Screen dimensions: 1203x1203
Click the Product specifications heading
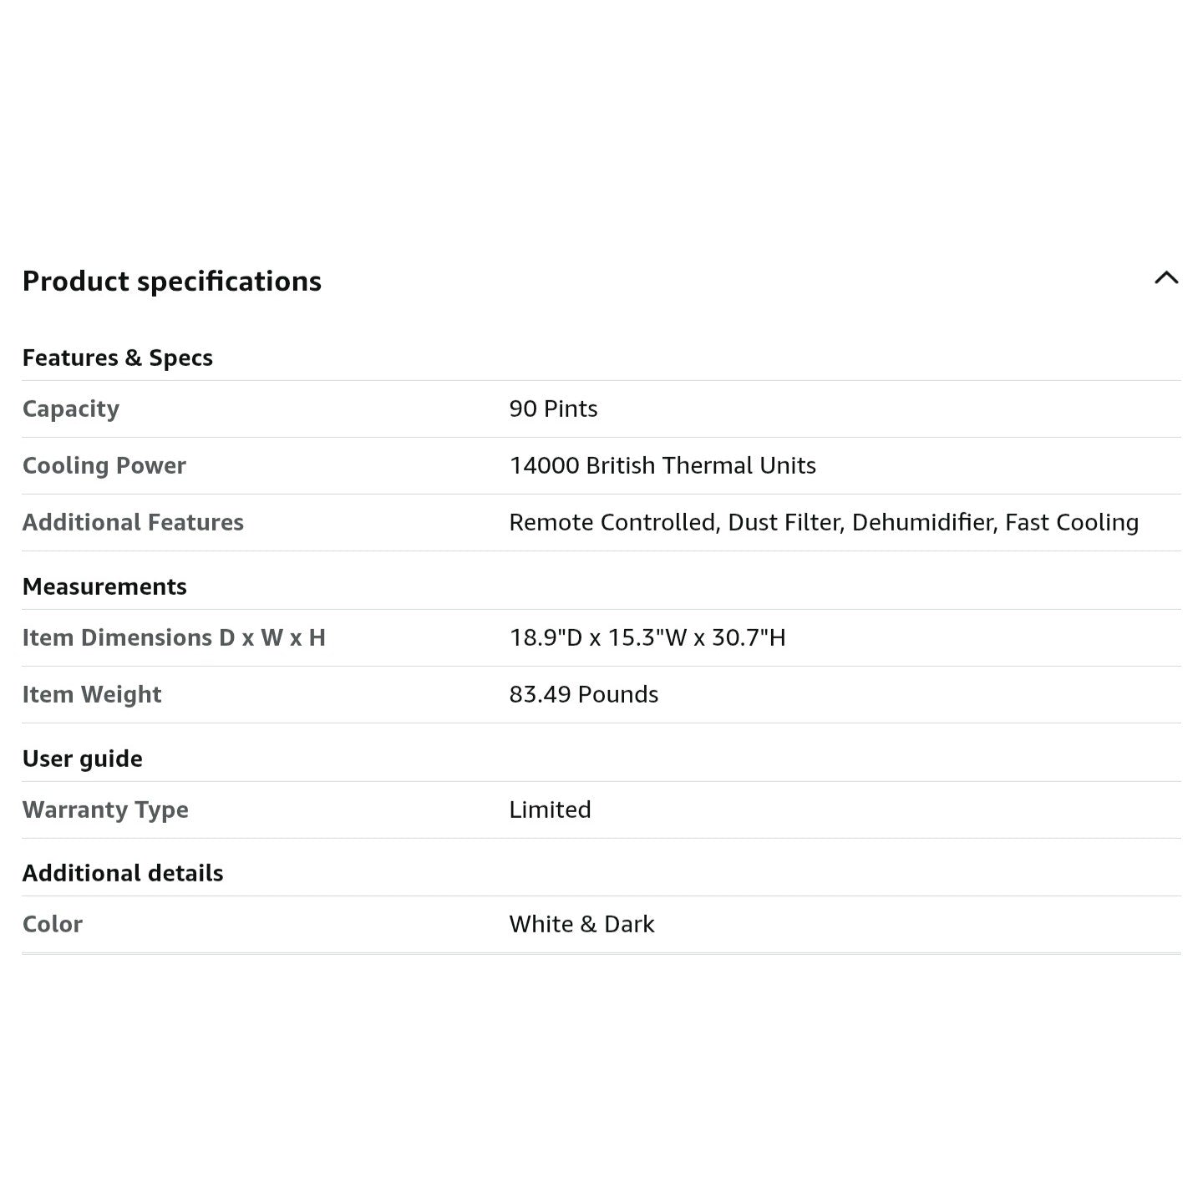click(171, 282)
